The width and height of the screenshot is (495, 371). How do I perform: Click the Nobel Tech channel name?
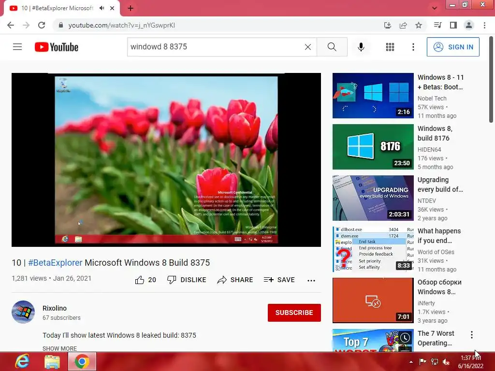tap(432, 99)
